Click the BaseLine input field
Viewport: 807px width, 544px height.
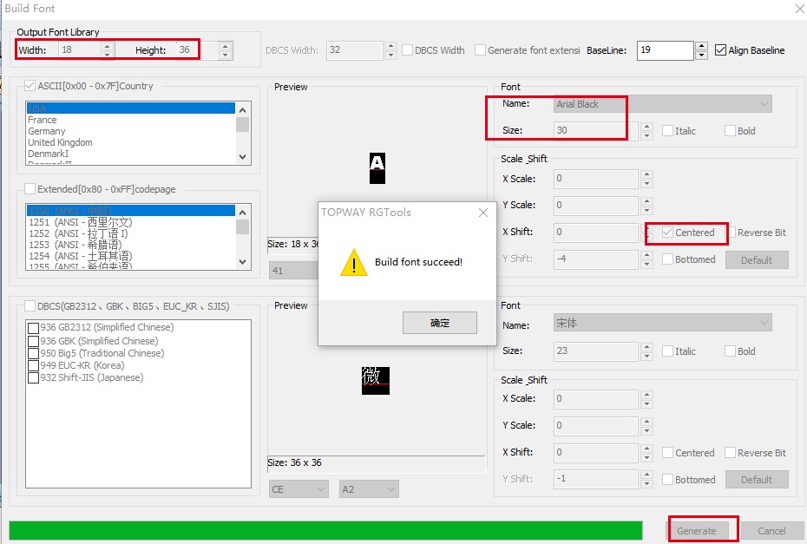click(664, 50)
